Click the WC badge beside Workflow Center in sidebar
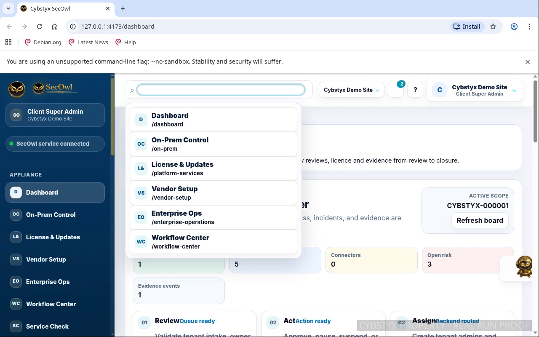The height and width of the screenshot is (337, 539). pyautogui.click(x=16, y=304)
